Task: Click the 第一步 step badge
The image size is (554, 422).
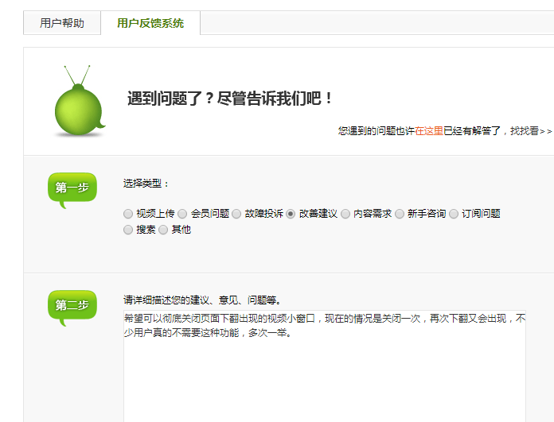Action: (x=72, y=190)
